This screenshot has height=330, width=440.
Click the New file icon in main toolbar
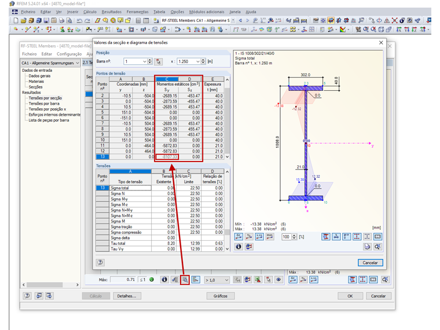tap(16, 20)
